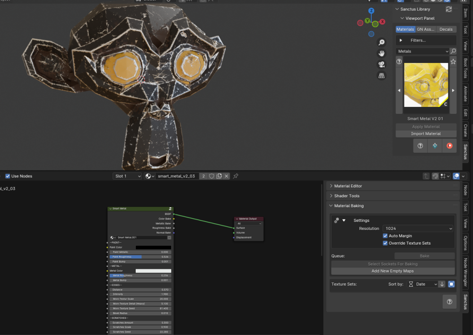
Task: Click the search magnifier next to Metals
Action: [453, 51]
